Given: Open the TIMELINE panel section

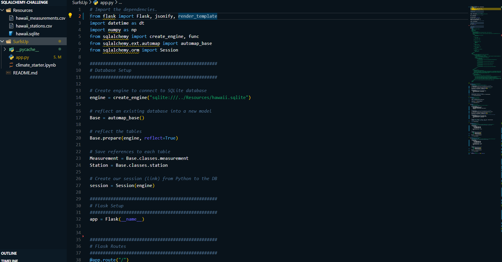Looking at the screenshot, I should [9, 260].
